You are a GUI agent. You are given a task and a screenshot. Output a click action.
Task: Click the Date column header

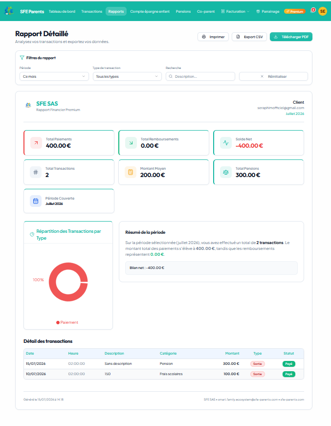click(30, 353)
